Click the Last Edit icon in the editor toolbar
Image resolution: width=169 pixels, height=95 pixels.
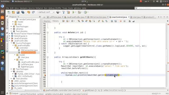pyautogui.click(x=63, y=21)
